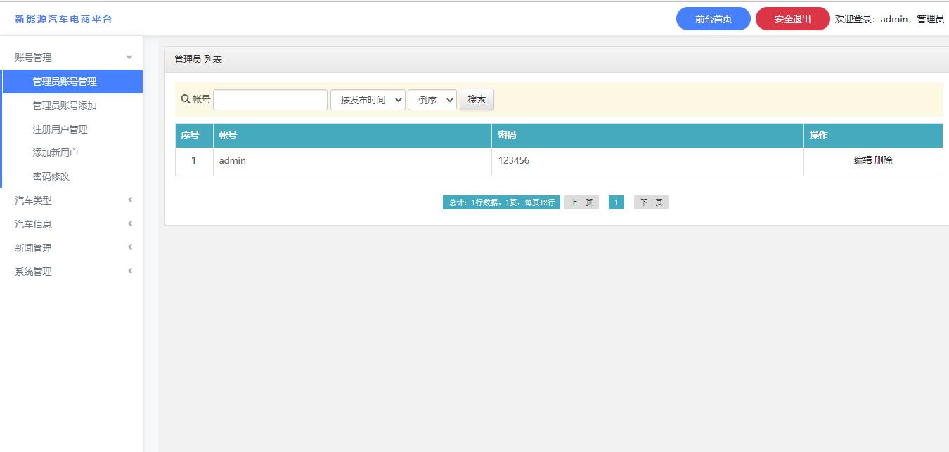Go to 下一页 in pagination
This screenshot has height=452, width=949.
tap(651, 202)
